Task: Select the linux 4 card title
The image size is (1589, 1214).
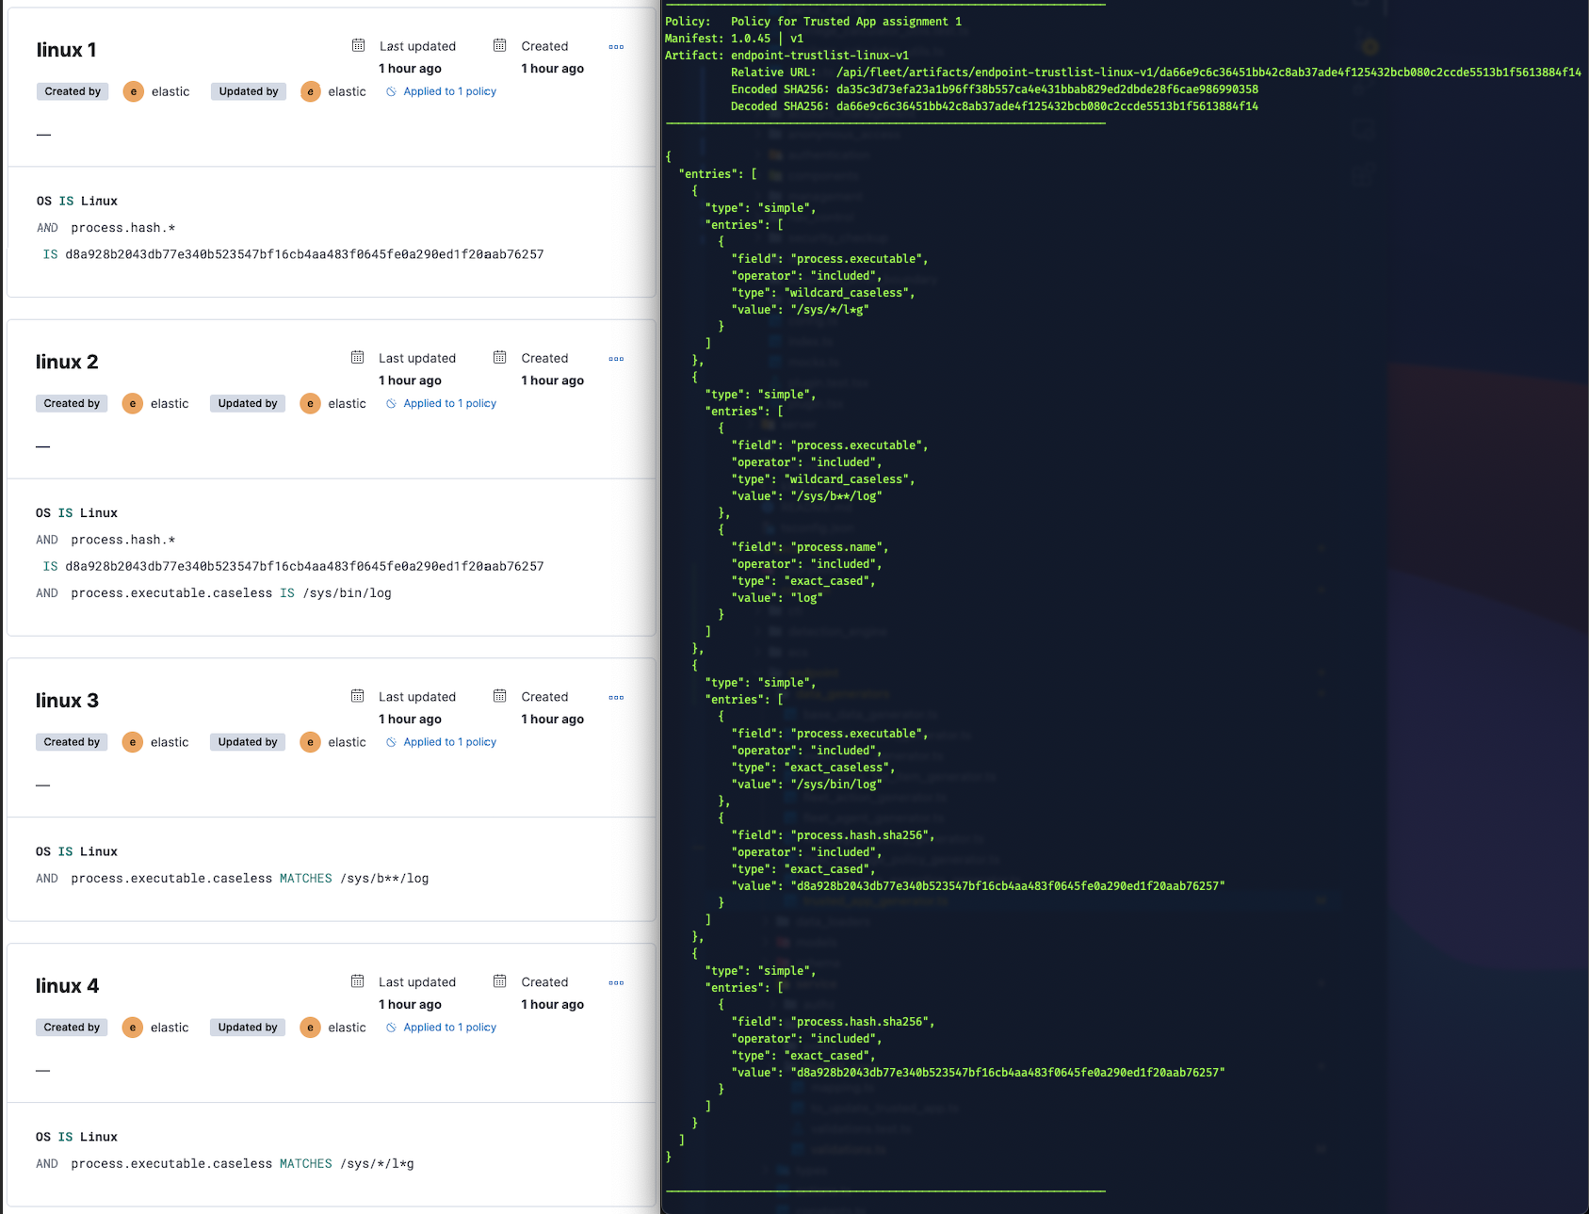Action: click(x=67, y=986)
